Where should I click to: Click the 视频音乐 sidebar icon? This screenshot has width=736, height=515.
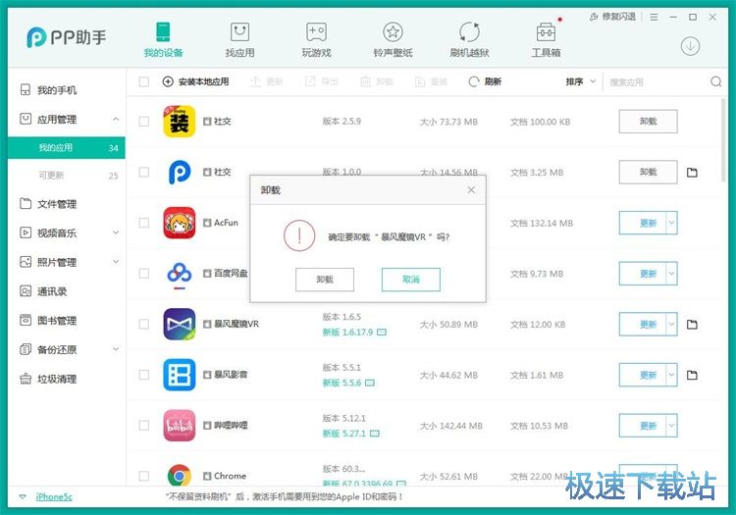click(26, 232)
